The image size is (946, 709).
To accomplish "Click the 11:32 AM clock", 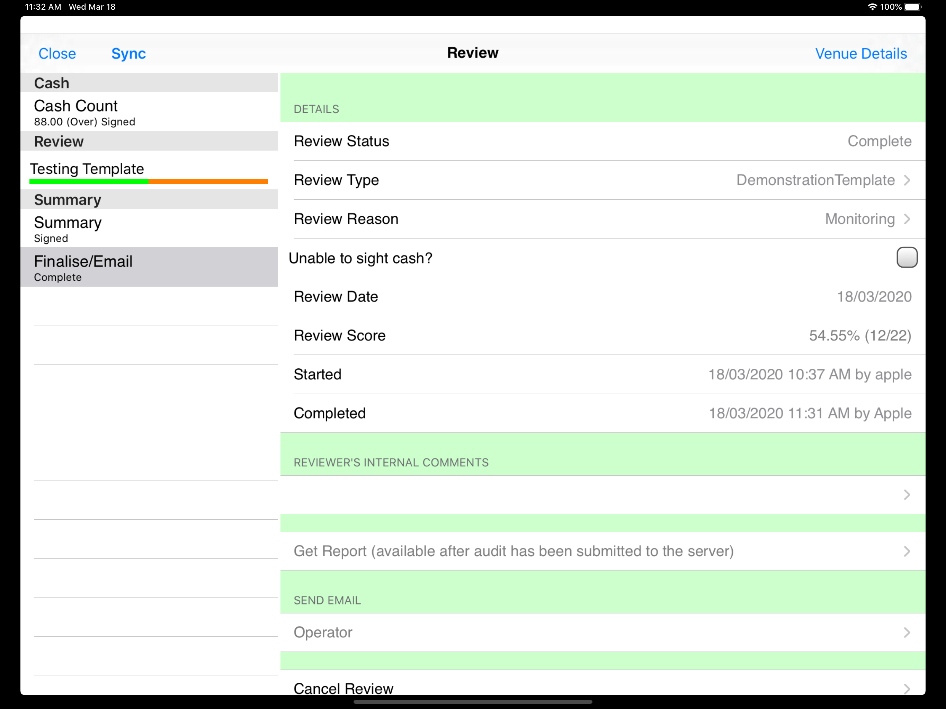I will 43,7.
